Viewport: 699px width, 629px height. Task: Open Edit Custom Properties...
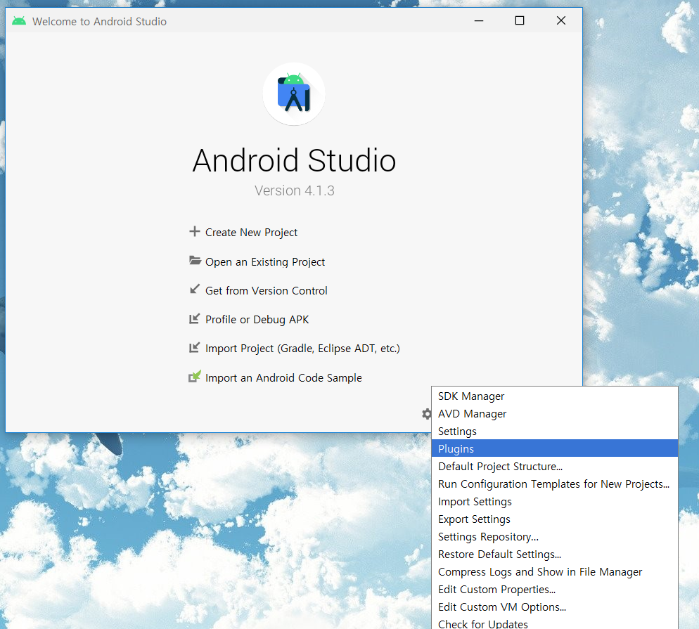tap(555, 590)
